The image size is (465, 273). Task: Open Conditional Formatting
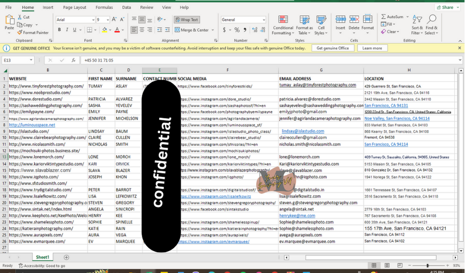pyautogui.click(x=283, y=25)
